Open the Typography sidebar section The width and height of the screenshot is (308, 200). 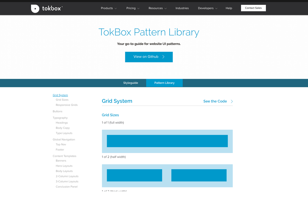pyautogui.click(x=60, y=118)
